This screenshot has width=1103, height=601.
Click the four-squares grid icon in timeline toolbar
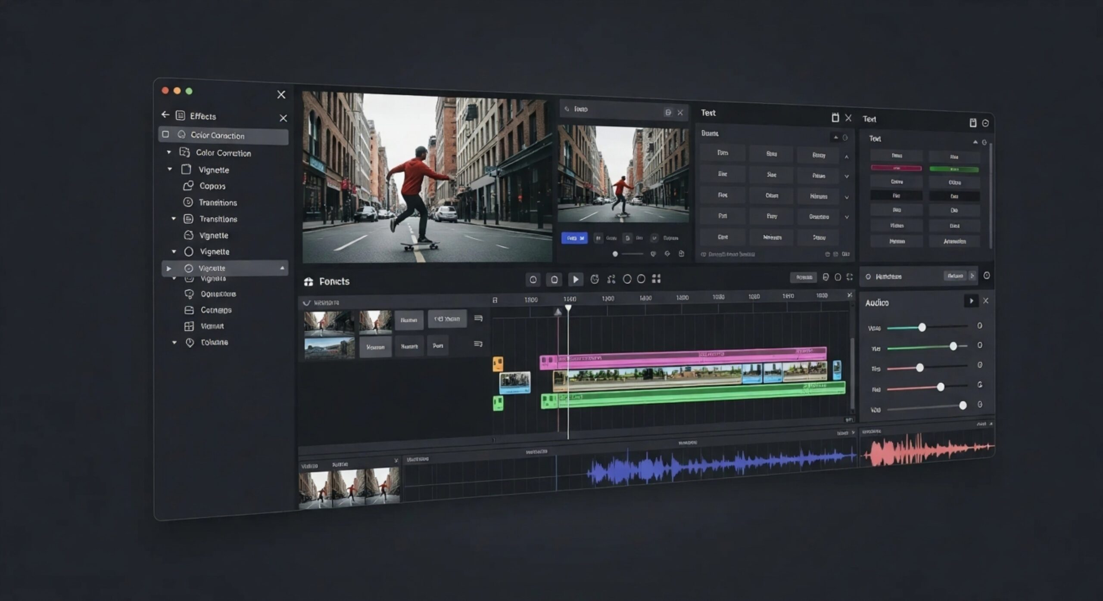click(656, 279)
